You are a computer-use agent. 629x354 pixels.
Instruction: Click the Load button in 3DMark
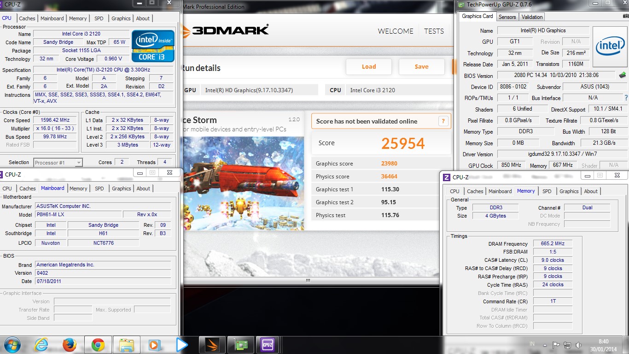coord(369,67)
